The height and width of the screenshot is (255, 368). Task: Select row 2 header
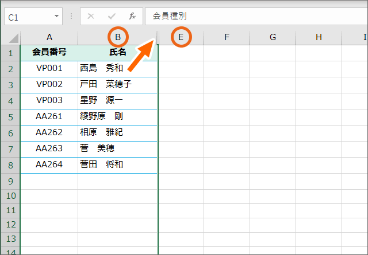11,69
